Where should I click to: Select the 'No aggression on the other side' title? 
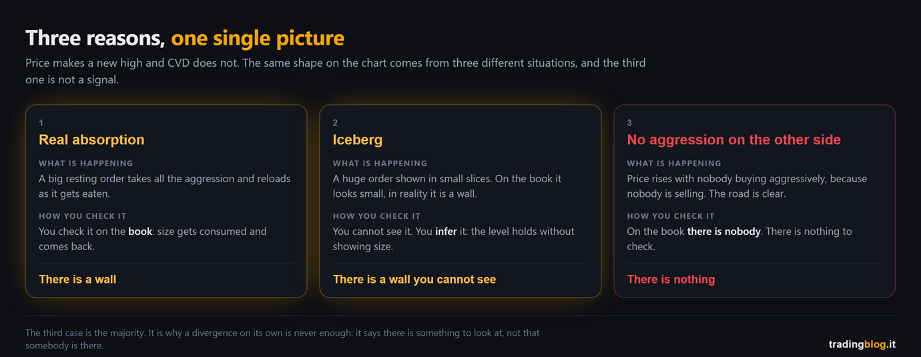[x=733, y=139]
